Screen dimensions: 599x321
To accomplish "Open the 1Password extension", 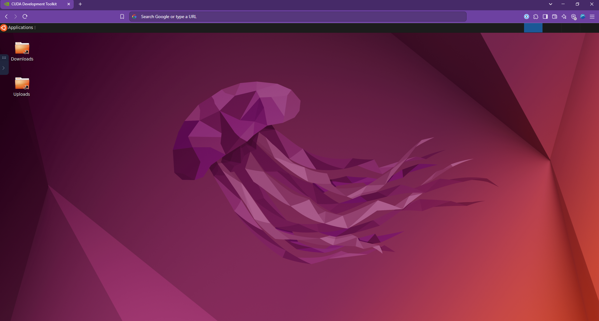I will tap(527, 17).
